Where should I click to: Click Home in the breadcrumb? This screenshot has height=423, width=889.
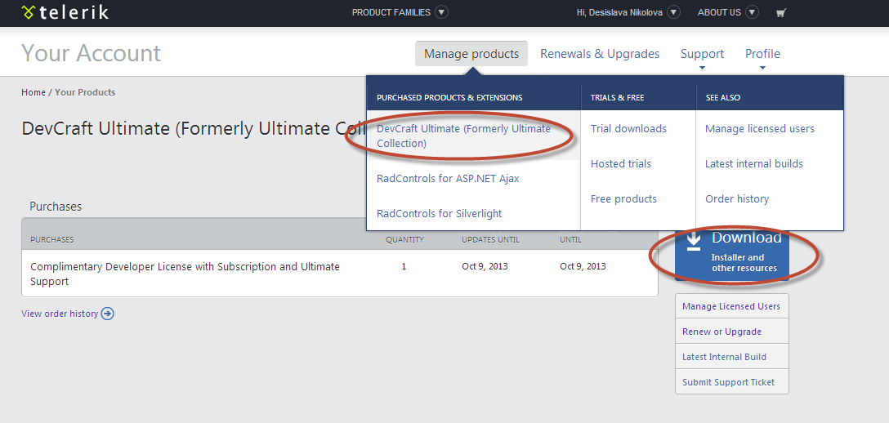(x=34, y=92)
